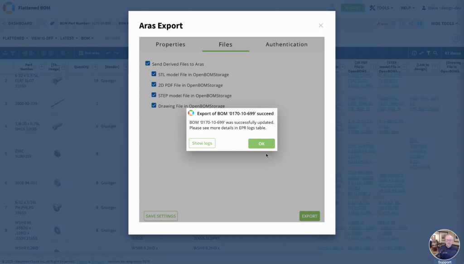This screenshot has height=264, width=464.
Task: Open the Part Number column dropdown arrow
Action: (x=41, y=67)
